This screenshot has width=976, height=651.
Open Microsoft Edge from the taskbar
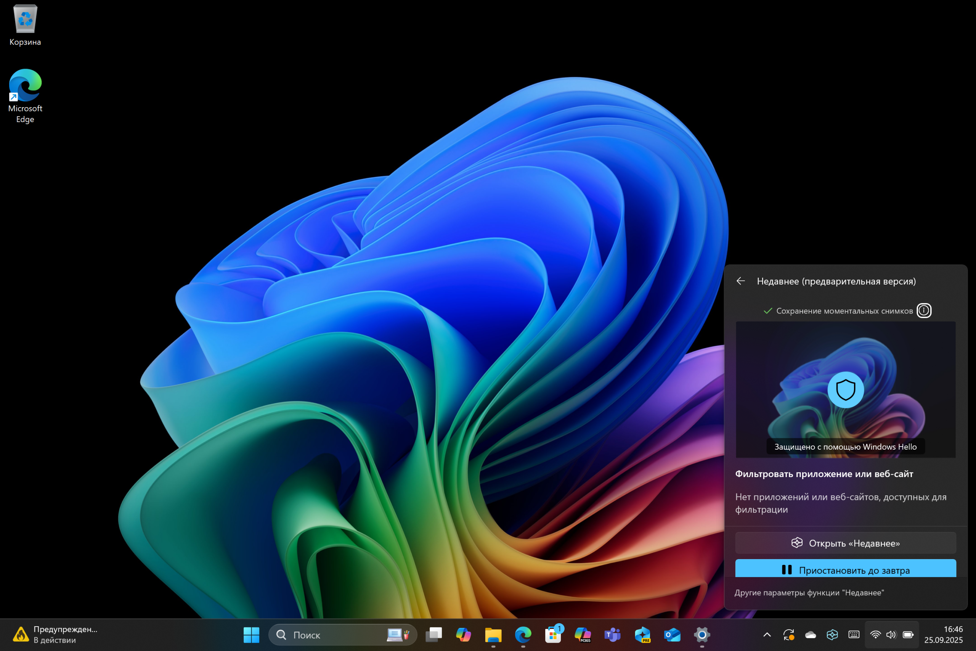[523, 634]
